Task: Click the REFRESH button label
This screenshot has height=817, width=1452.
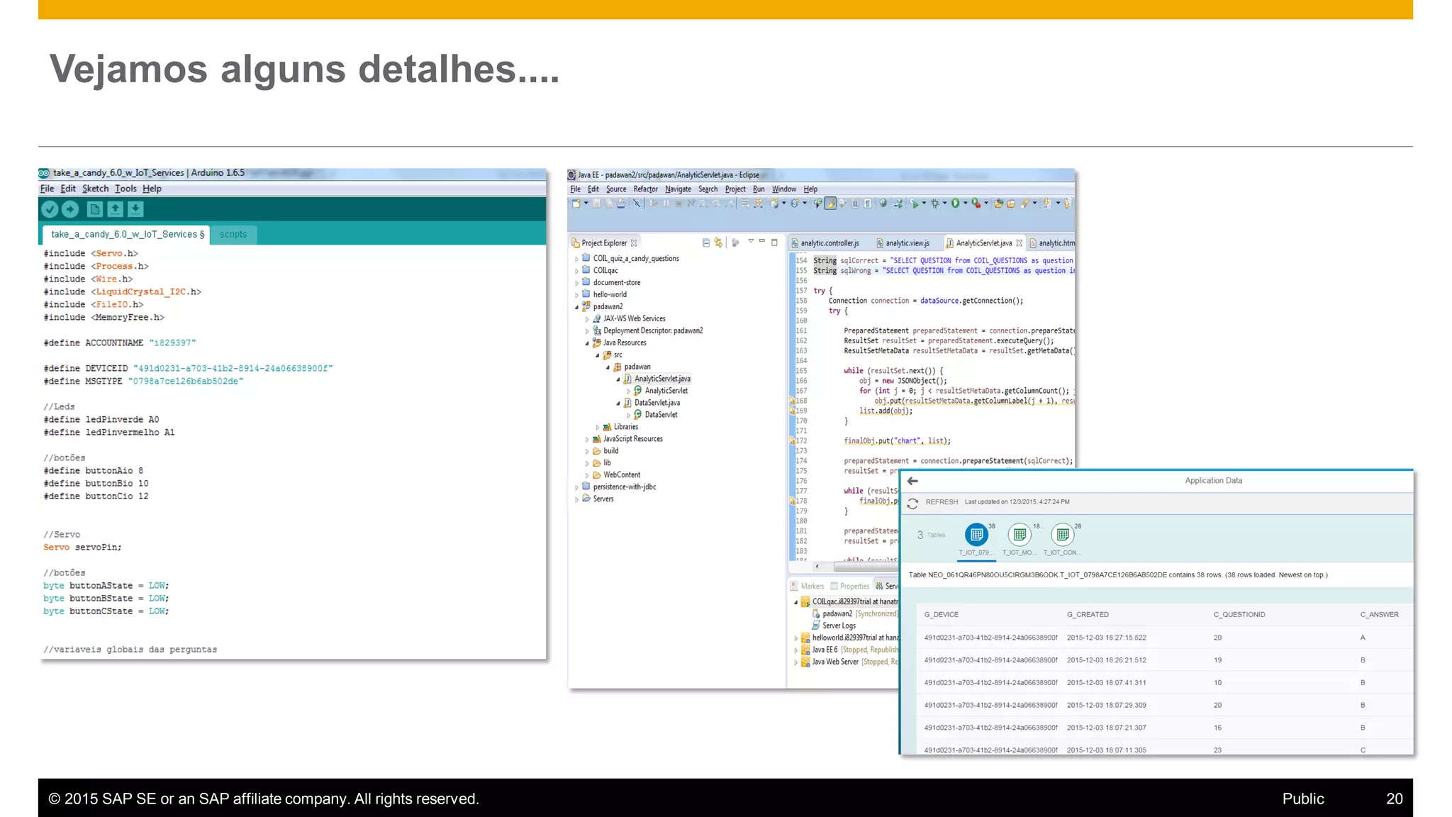Action: (942, 502)
